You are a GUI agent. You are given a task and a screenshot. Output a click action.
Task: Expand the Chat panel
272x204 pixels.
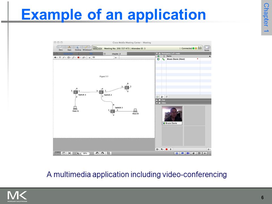[157, 100]
